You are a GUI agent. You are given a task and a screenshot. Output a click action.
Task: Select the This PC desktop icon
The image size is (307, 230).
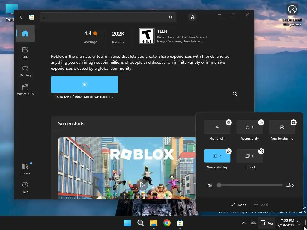click(x=10, y=13)
